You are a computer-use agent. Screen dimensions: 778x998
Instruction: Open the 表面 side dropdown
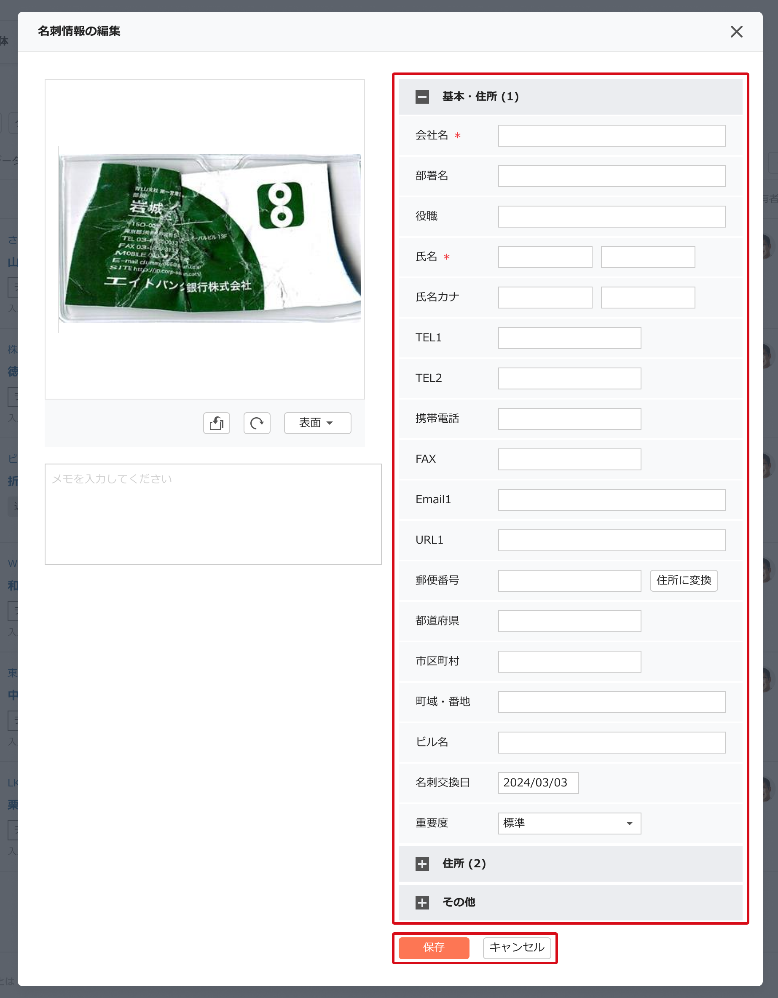coord(317,423)
